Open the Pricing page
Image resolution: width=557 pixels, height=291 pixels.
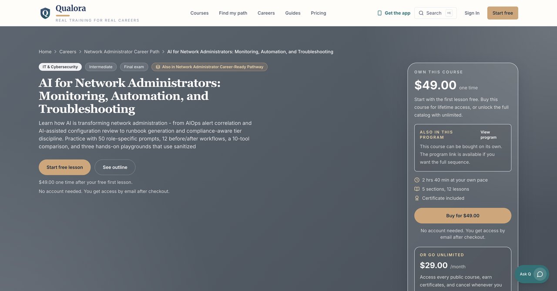click(x=319, y=13)
